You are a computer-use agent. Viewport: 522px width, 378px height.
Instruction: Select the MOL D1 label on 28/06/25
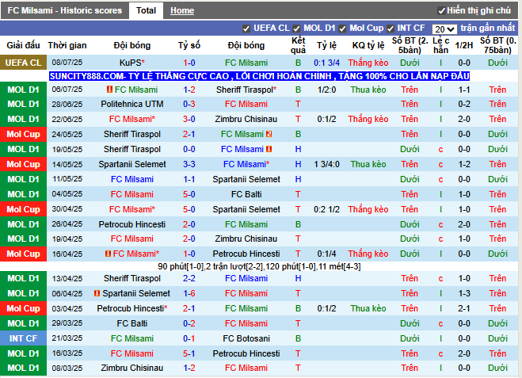[23, 105]
